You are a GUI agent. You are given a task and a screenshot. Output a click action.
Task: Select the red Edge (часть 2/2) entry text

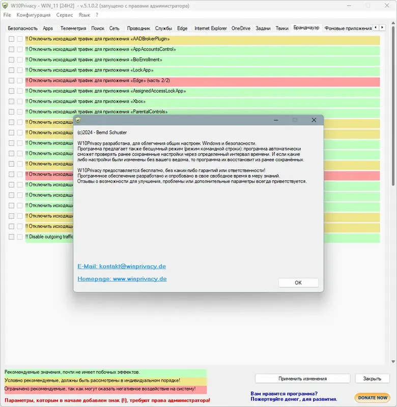click(x=98, y=80)
